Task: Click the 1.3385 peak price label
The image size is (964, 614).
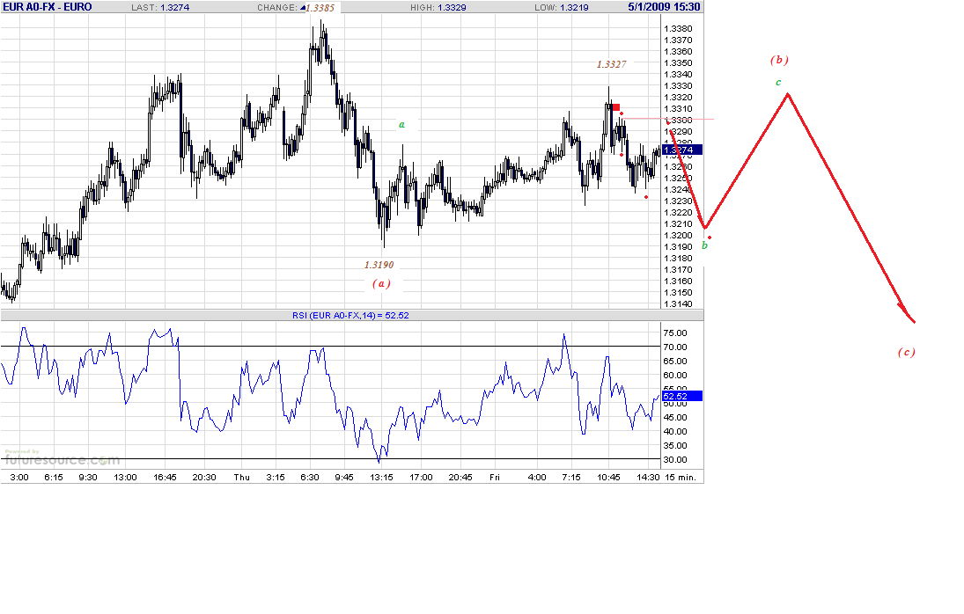Action: coord(320,8)
